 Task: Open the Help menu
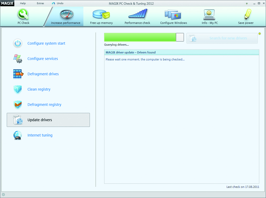(x=23, y=3)
